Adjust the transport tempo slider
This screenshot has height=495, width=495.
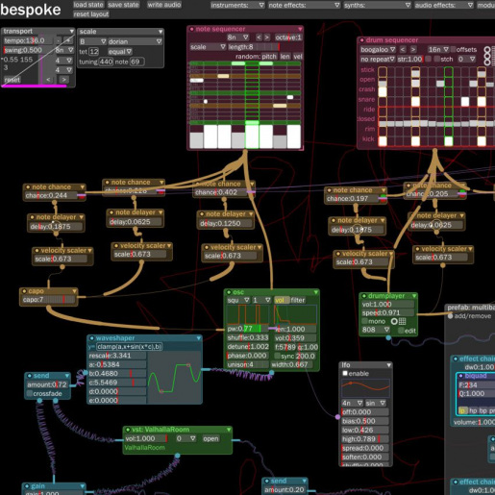pyautogui.click(x=28, y=40)
